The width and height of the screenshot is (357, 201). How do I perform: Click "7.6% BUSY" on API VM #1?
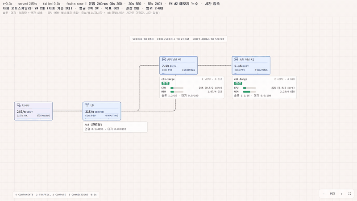pyautogui.click(x=169, y=66)
